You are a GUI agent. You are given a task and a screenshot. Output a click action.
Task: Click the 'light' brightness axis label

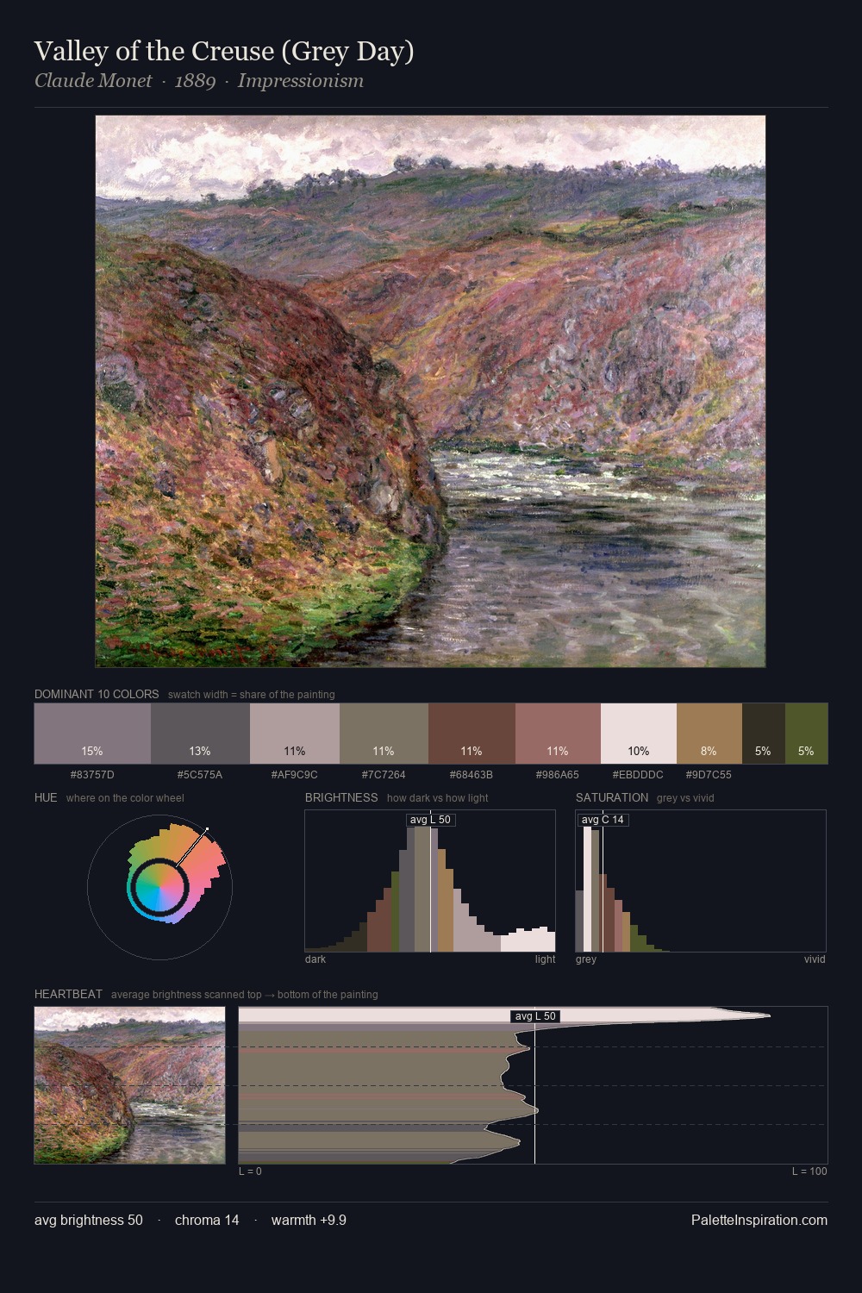[545, 959]
